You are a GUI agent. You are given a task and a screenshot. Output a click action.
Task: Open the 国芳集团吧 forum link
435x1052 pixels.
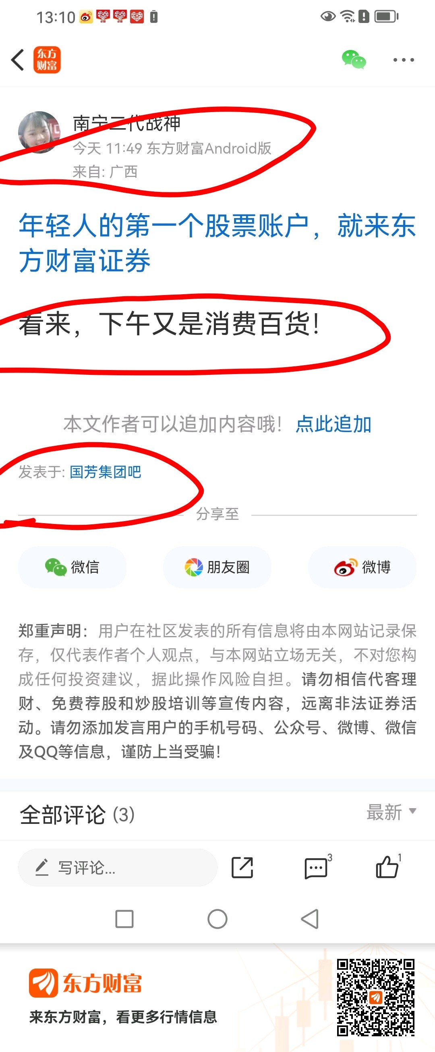105,472
